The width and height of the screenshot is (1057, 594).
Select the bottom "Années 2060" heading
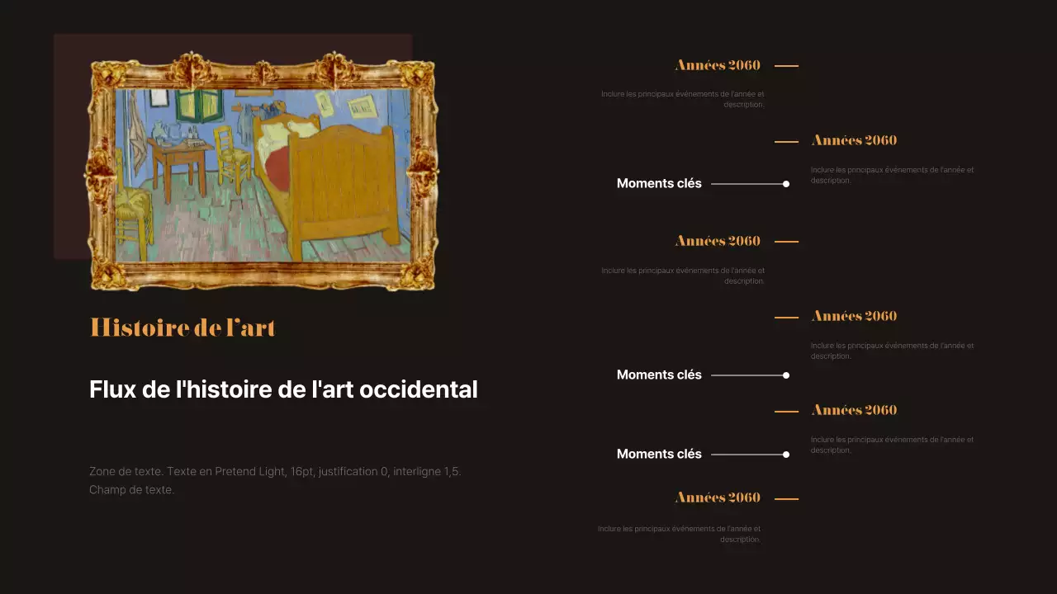tap(717, 497)
